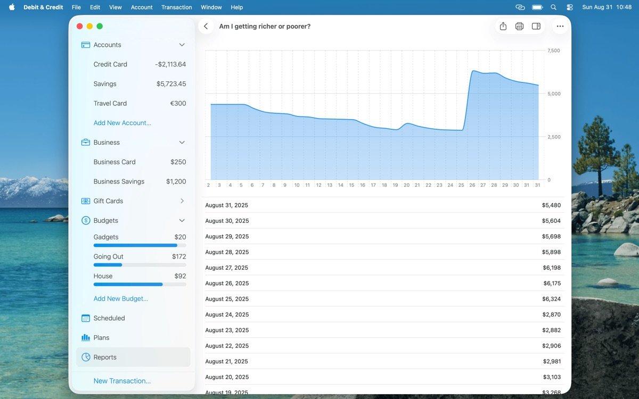Print the report using printer icon
Viewport: 639px width, 399px height.
[x=519, y=27]
